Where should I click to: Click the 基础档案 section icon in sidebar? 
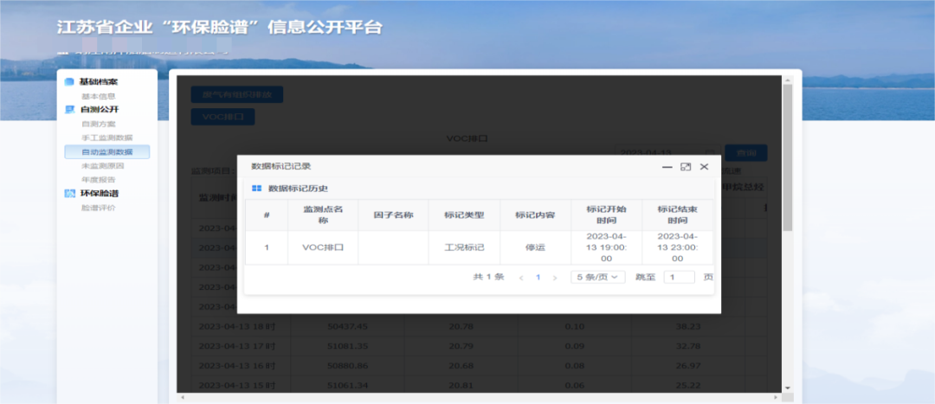click(x=70, y=82)
